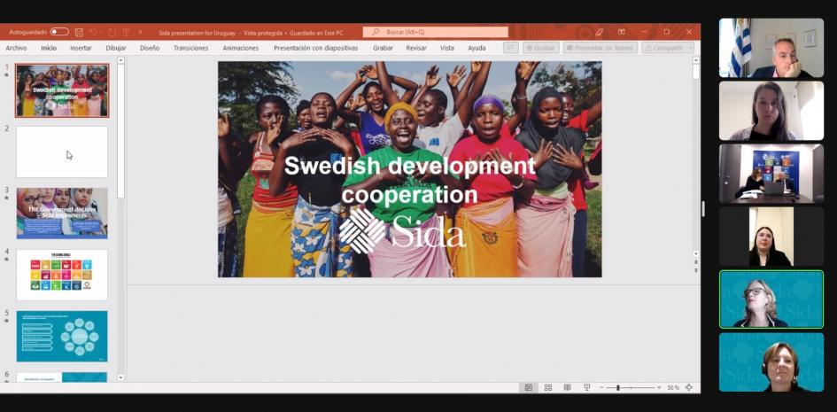Switch to the Revisar tab

(x=415, y=48)
